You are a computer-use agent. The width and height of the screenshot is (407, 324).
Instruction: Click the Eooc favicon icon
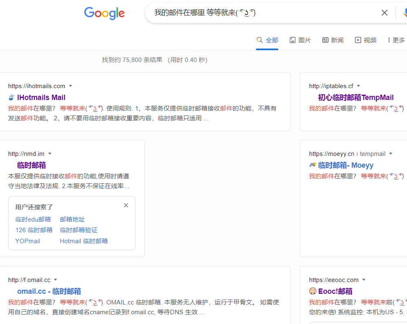[x=312, y=291]
